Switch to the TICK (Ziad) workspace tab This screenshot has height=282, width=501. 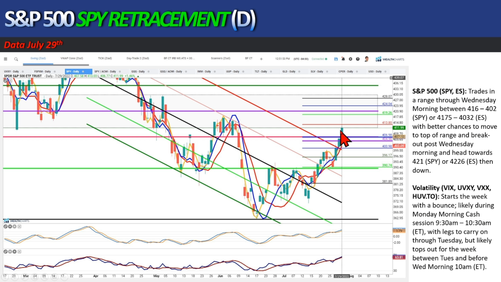[x=105, y=58]
